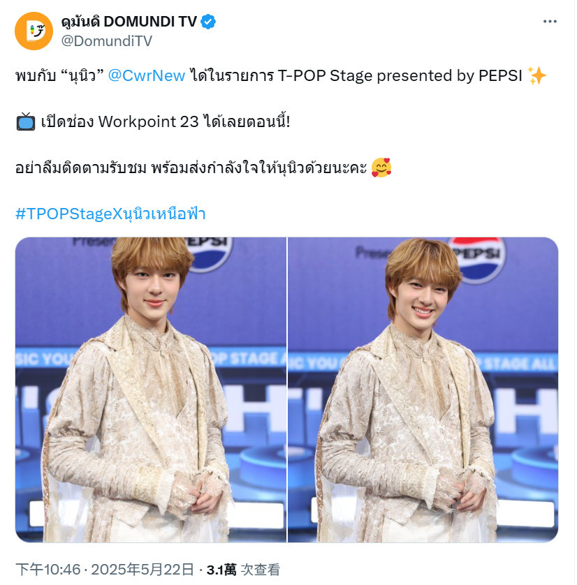Open the ดูมันดิ DOMUNDI TV display name

(129, 22)
